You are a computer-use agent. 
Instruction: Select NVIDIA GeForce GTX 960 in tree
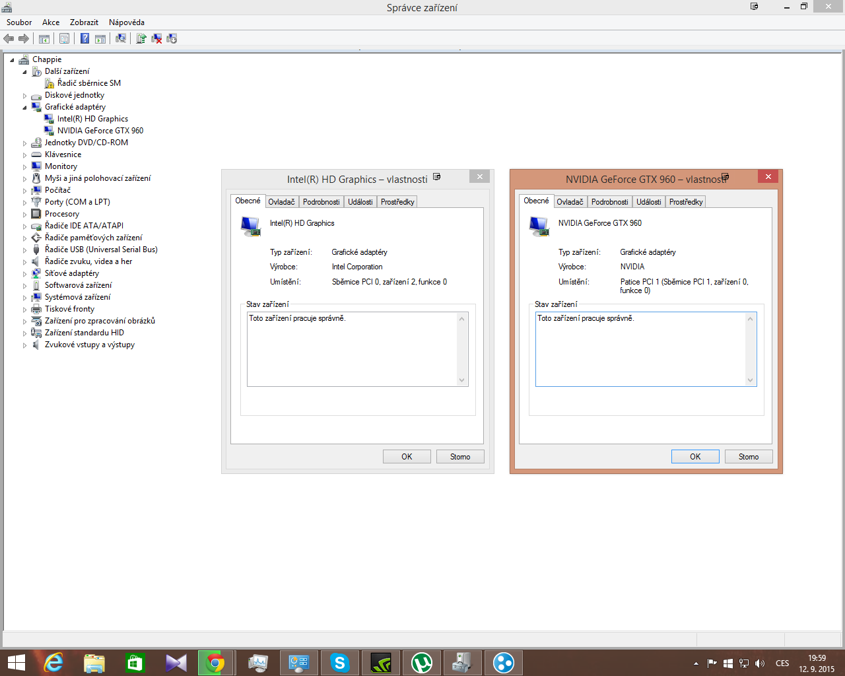point(100,131)
